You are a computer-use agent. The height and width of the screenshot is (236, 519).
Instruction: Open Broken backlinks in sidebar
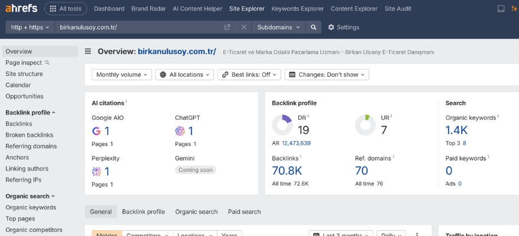[x=29, y=135]
